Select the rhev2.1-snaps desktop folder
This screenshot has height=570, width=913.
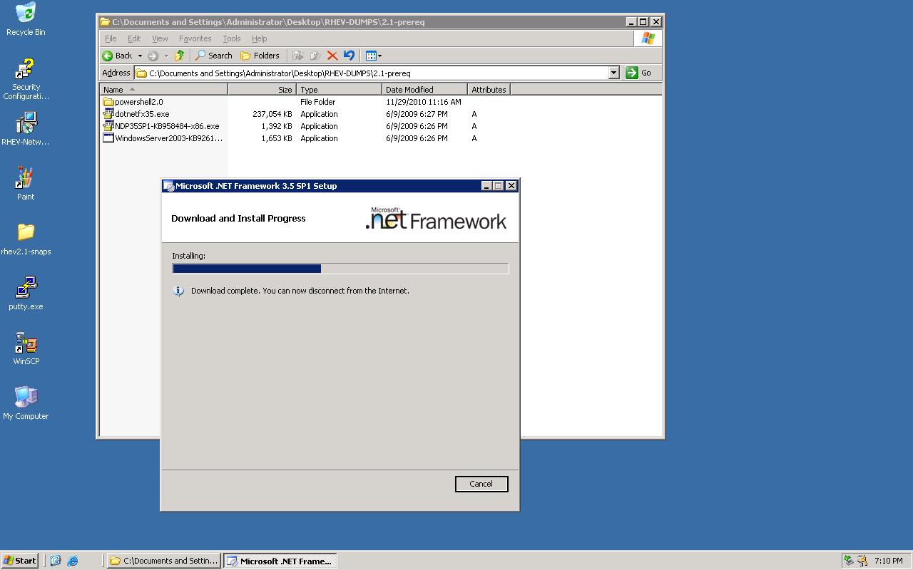tap(26, 239)
